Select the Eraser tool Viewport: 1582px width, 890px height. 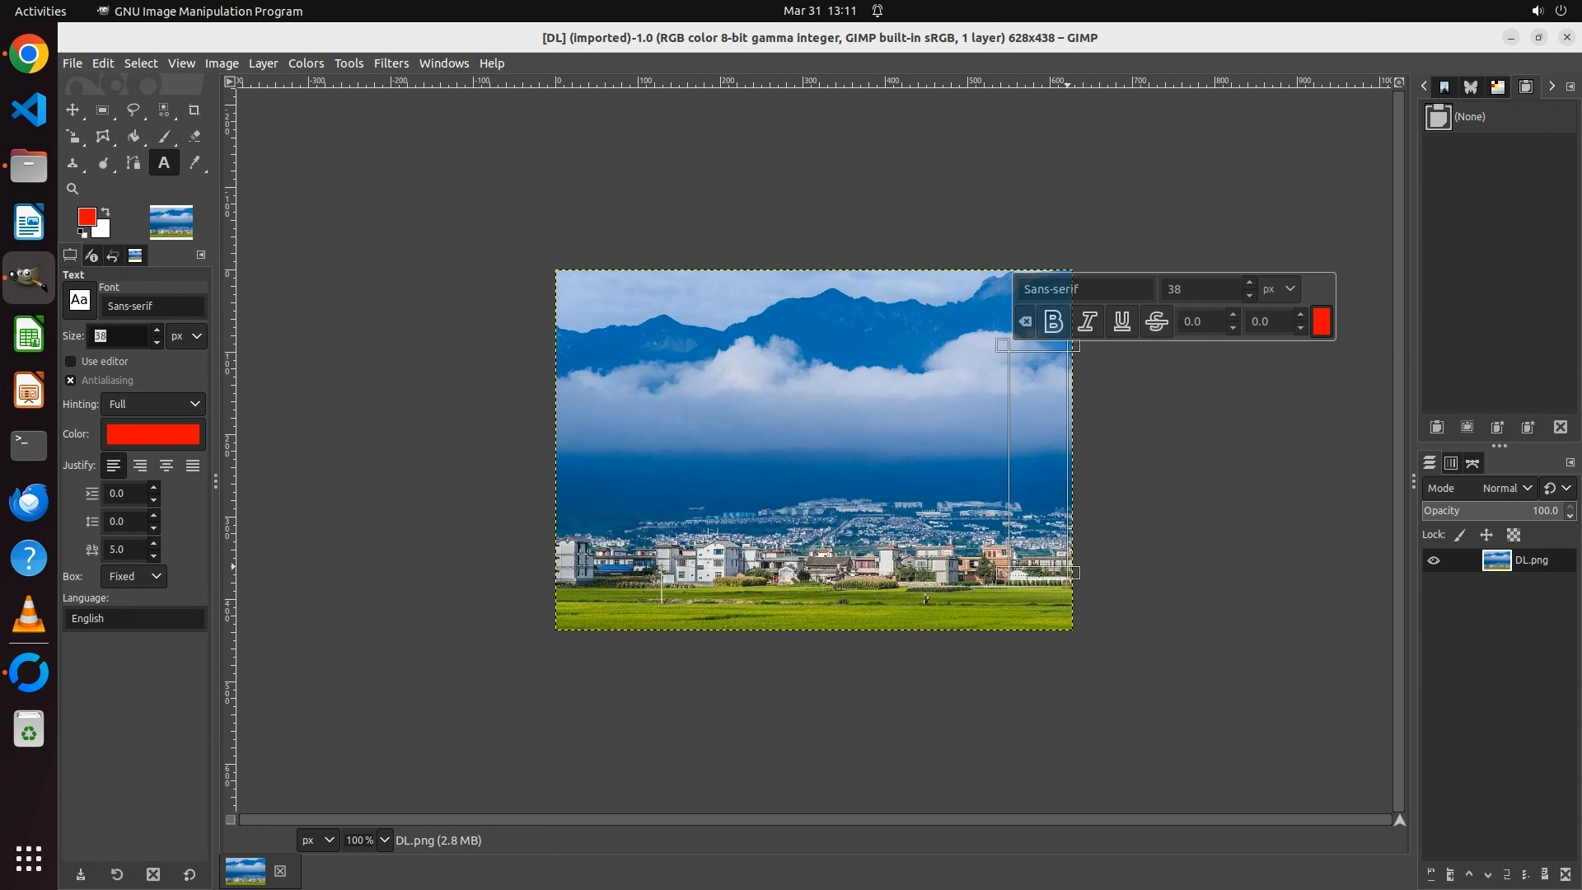pyautogui.click(x=194, y=137)
